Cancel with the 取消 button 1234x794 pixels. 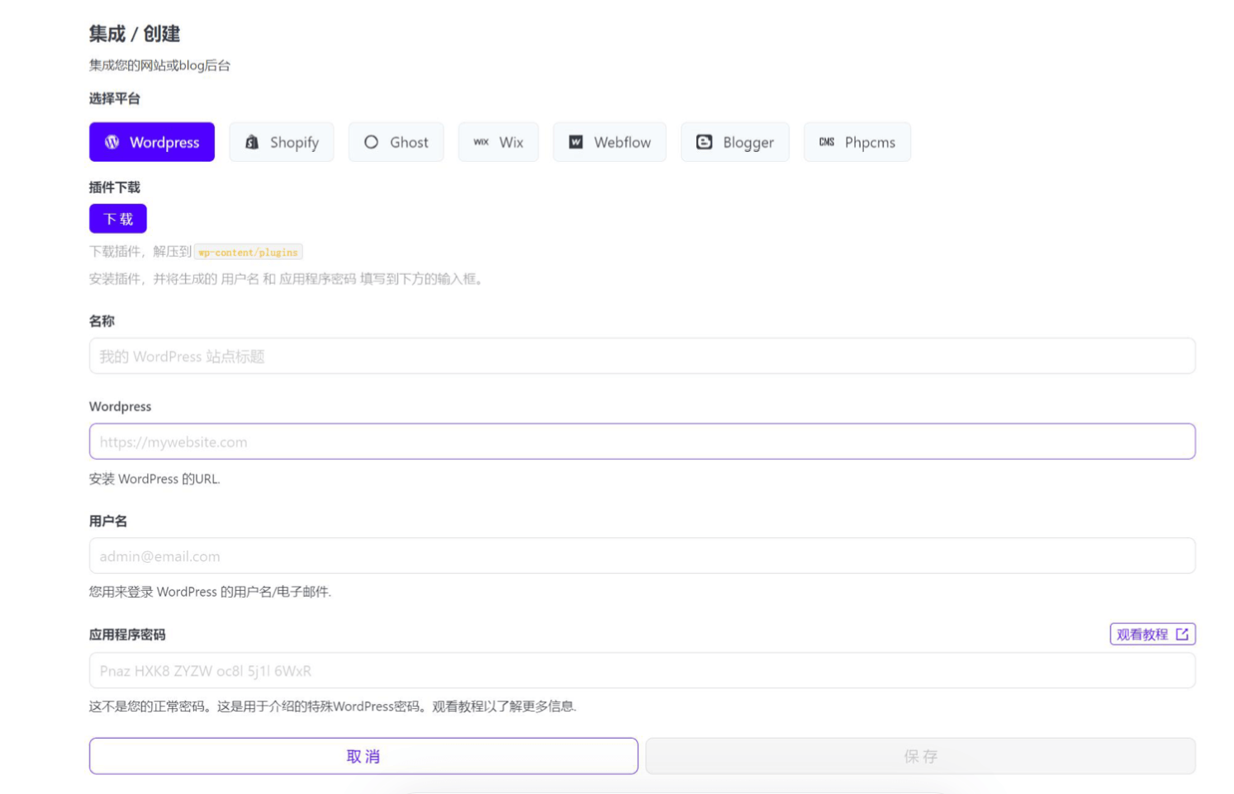[363, 756]
